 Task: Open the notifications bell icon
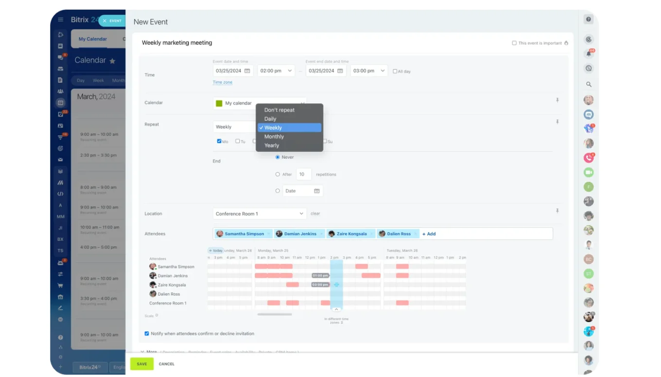click(589, 54)
